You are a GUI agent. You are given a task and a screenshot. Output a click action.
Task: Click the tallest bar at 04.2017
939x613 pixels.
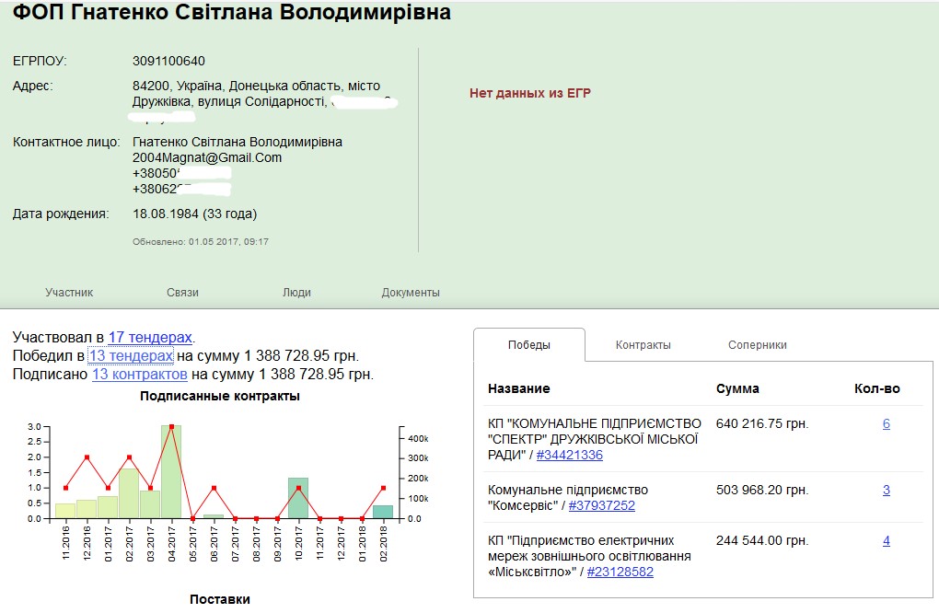click(171, 474)
